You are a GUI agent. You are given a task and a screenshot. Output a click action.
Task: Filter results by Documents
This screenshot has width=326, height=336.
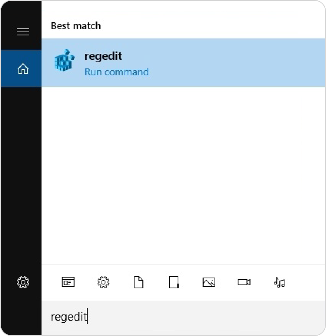[138, 282]
